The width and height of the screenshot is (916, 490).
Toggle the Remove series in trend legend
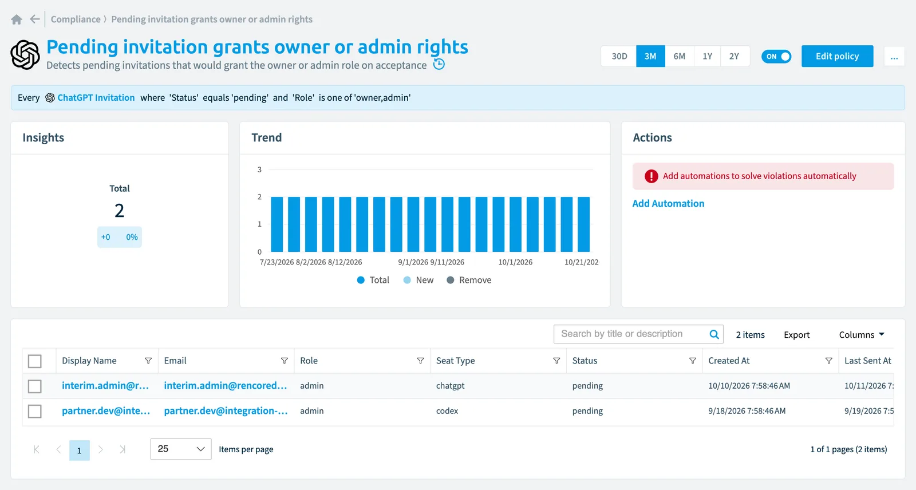469,280
